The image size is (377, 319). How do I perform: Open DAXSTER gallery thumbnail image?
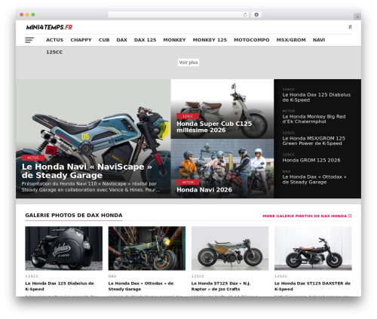click(x=313, y=248)
